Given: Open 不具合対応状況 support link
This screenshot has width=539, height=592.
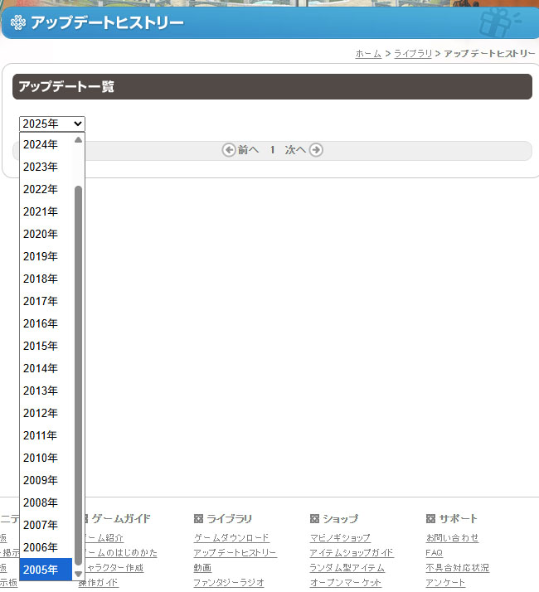Looking at the screenshot, I should tap(458, 568).
